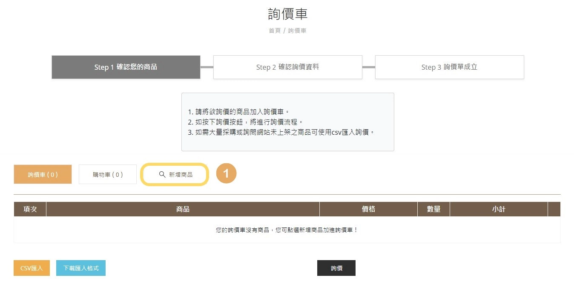
Task: Switch to the 詢價車 ( 0 ) tab
Action: [x=43, y=174]
